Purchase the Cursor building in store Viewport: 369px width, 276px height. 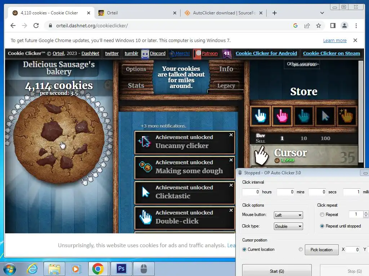click(x=304, y=156)
